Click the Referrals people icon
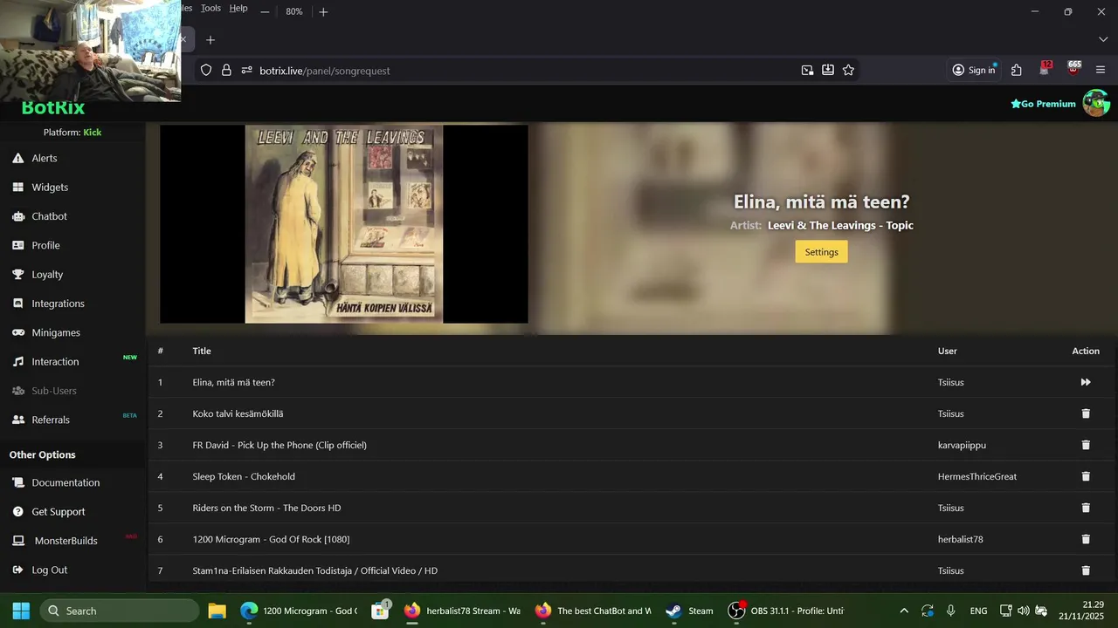This screenshot has height=628, width=1118. (17, 420)
